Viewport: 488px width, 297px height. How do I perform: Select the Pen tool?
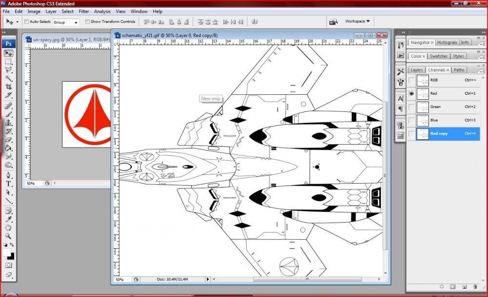click(x=8, y=175)
